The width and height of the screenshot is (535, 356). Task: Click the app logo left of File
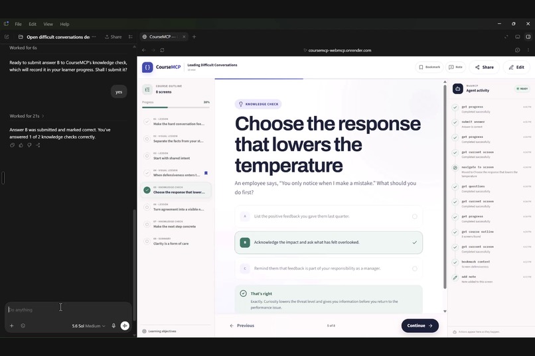click(x=6, y=24)
